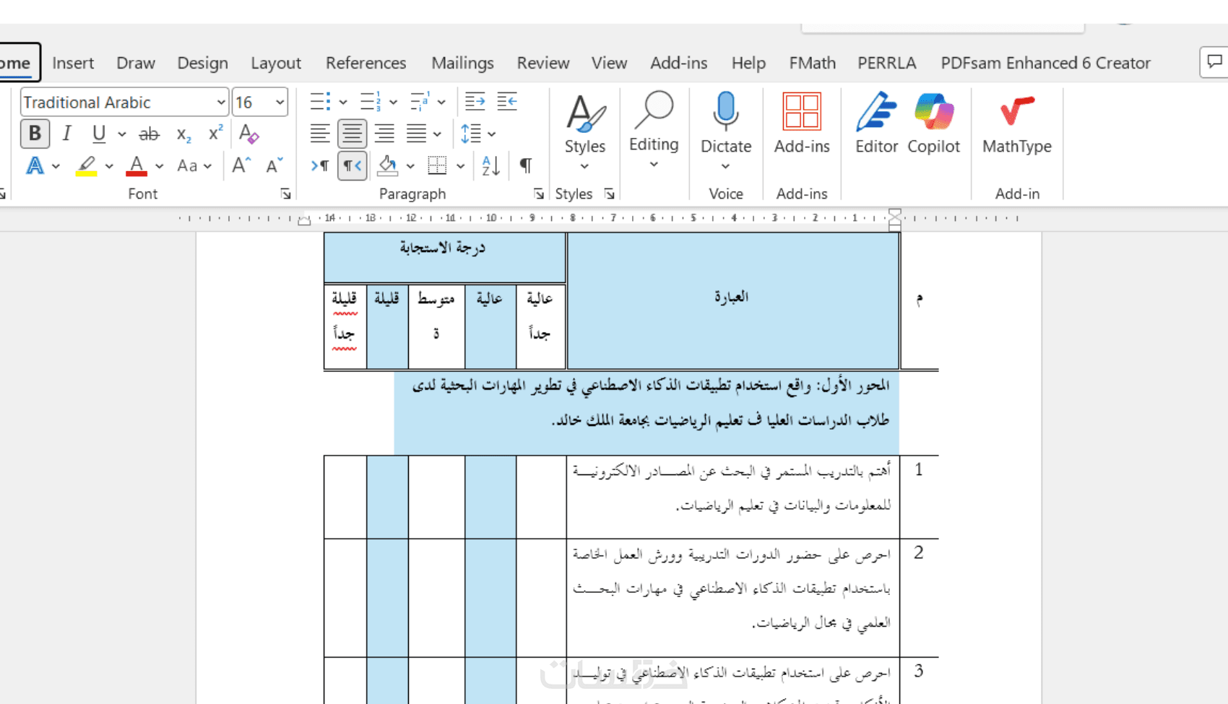Open MathType add-in
The image size is (1228, 704).
pos(1017,123)
